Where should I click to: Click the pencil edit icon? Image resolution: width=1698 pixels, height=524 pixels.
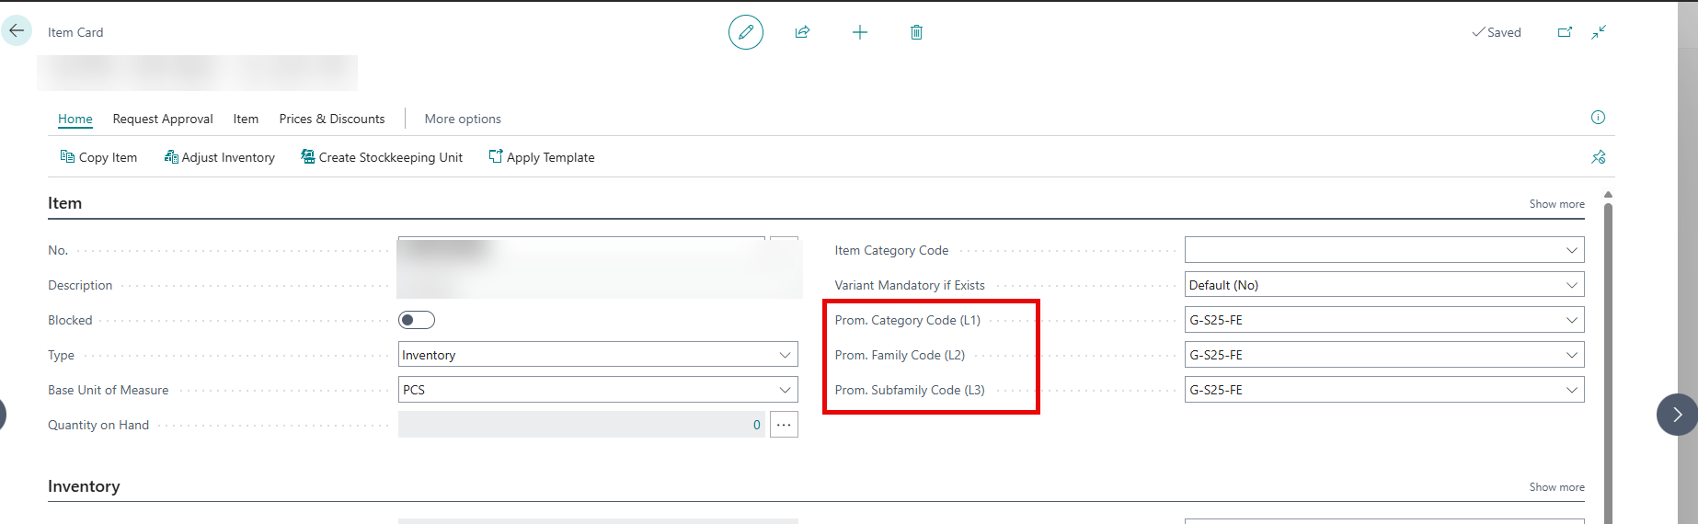pos(746,32)
